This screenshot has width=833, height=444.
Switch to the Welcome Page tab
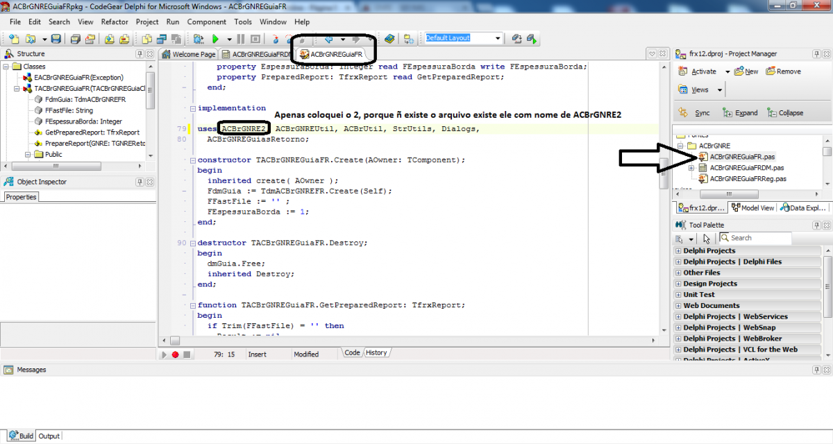coord(189,54)
